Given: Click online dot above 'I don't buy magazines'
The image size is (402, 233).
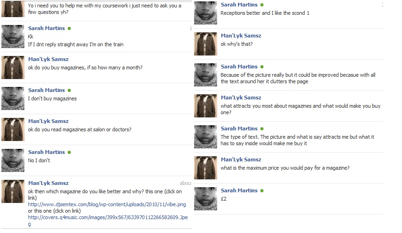Looking at the screenshot, I should click(69, 91).
